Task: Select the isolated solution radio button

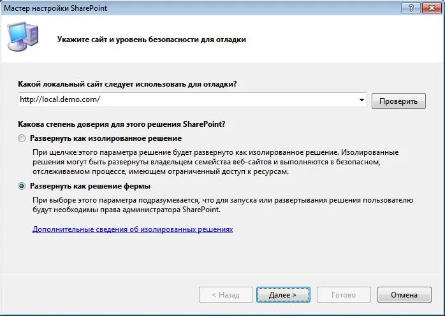Action: (22, 138)
